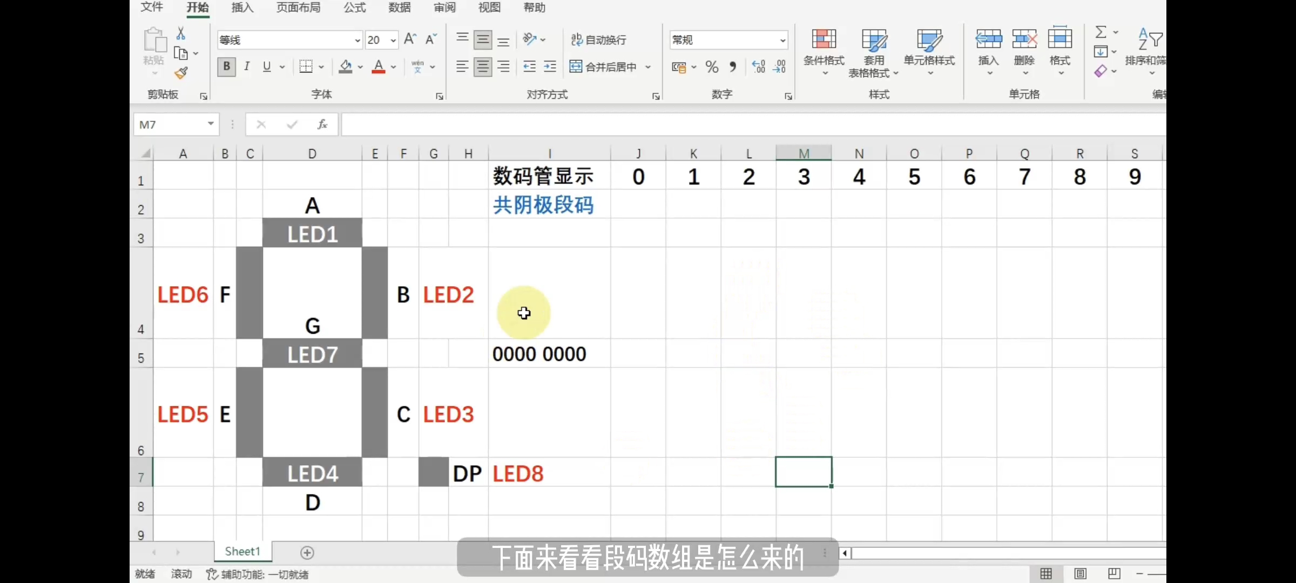Open the font name combo box 等线
1296x583 pixels.
pos(290,40)
